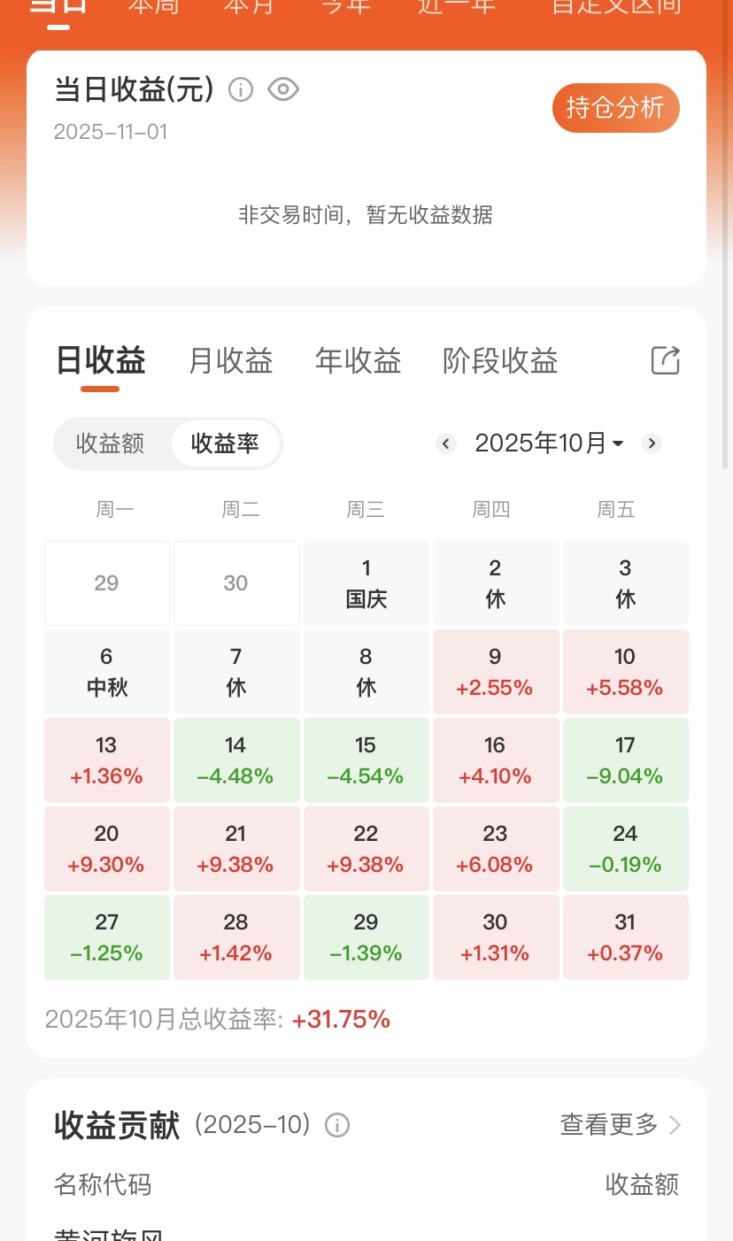
Task: Select October 21 cell showing +9.38%
Action: point(236,849)
